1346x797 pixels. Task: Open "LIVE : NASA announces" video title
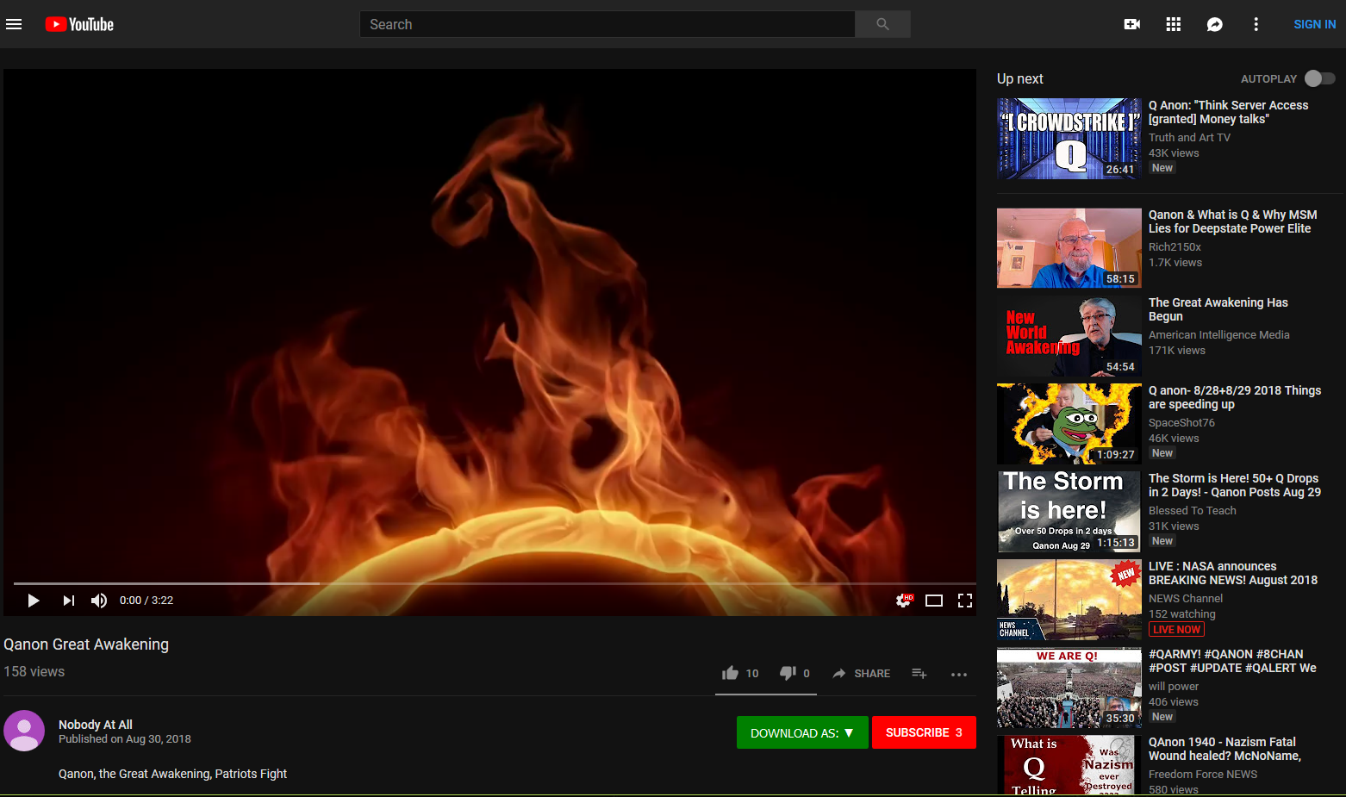click(1233, 573)
